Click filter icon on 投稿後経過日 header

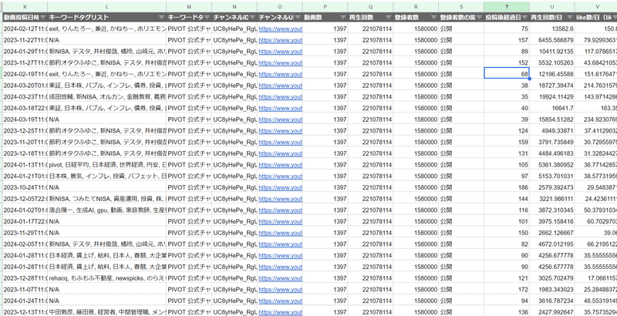point(524,16)
